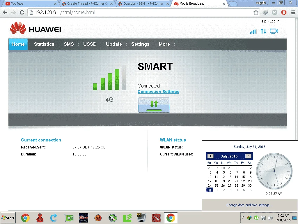Launch Chrome from the taskbar
The height and width of the screenshot is (224, 298).
click(25, 218)
